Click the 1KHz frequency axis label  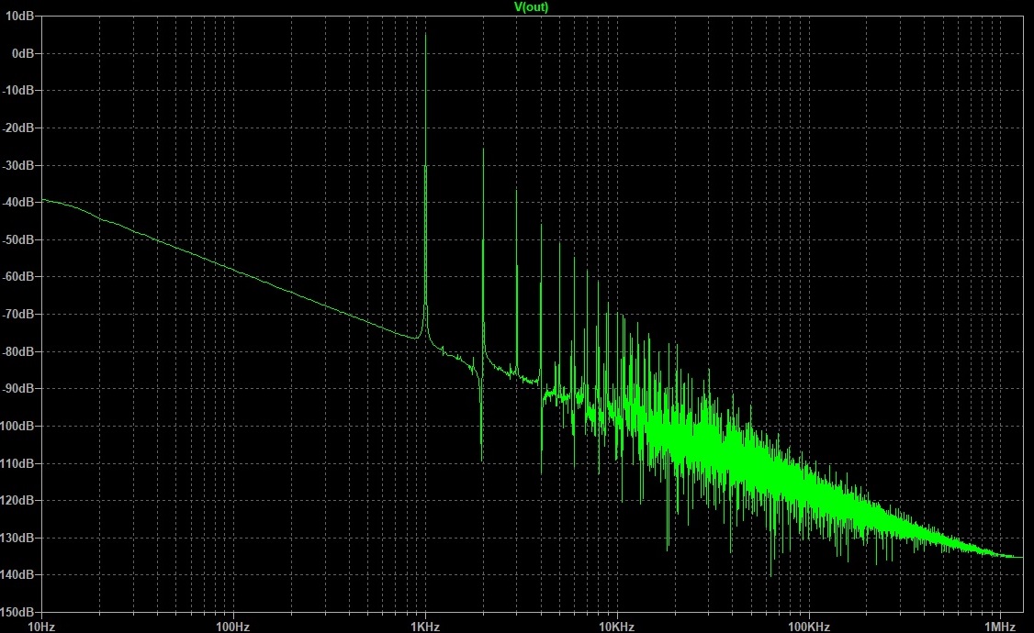tap(425, 627)
